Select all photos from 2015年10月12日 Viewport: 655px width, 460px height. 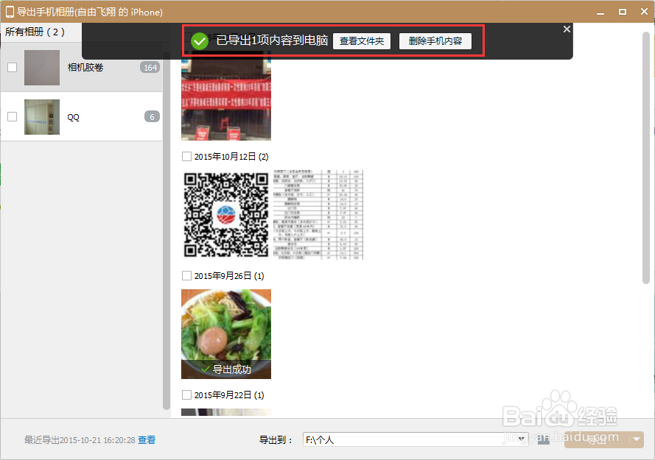(186, 156)
